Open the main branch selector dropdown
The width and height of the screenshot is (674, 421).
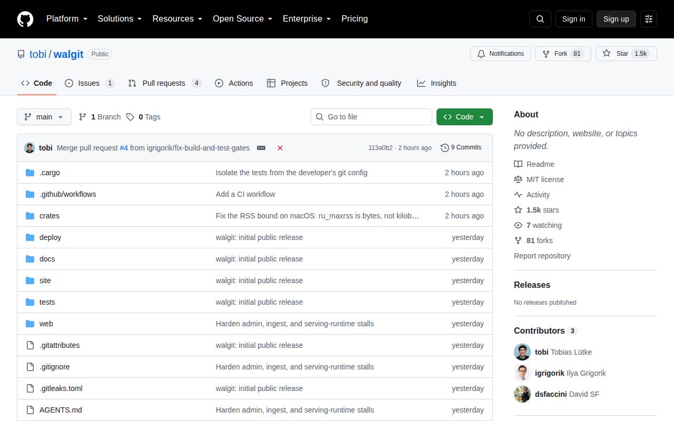(x=44, y=117)
